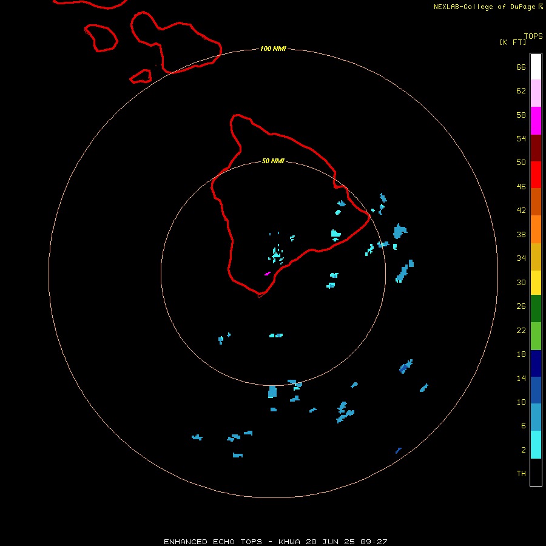This screenshot has height=546, width=546.
Task: Click the "TH" threshold label
Action: coord(521,474)
